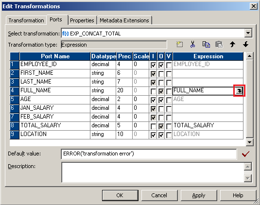The height and width of the screenshot is (205, 260).
Task: Cut the selected port with scissors icon
Action: tap(192, 44)
